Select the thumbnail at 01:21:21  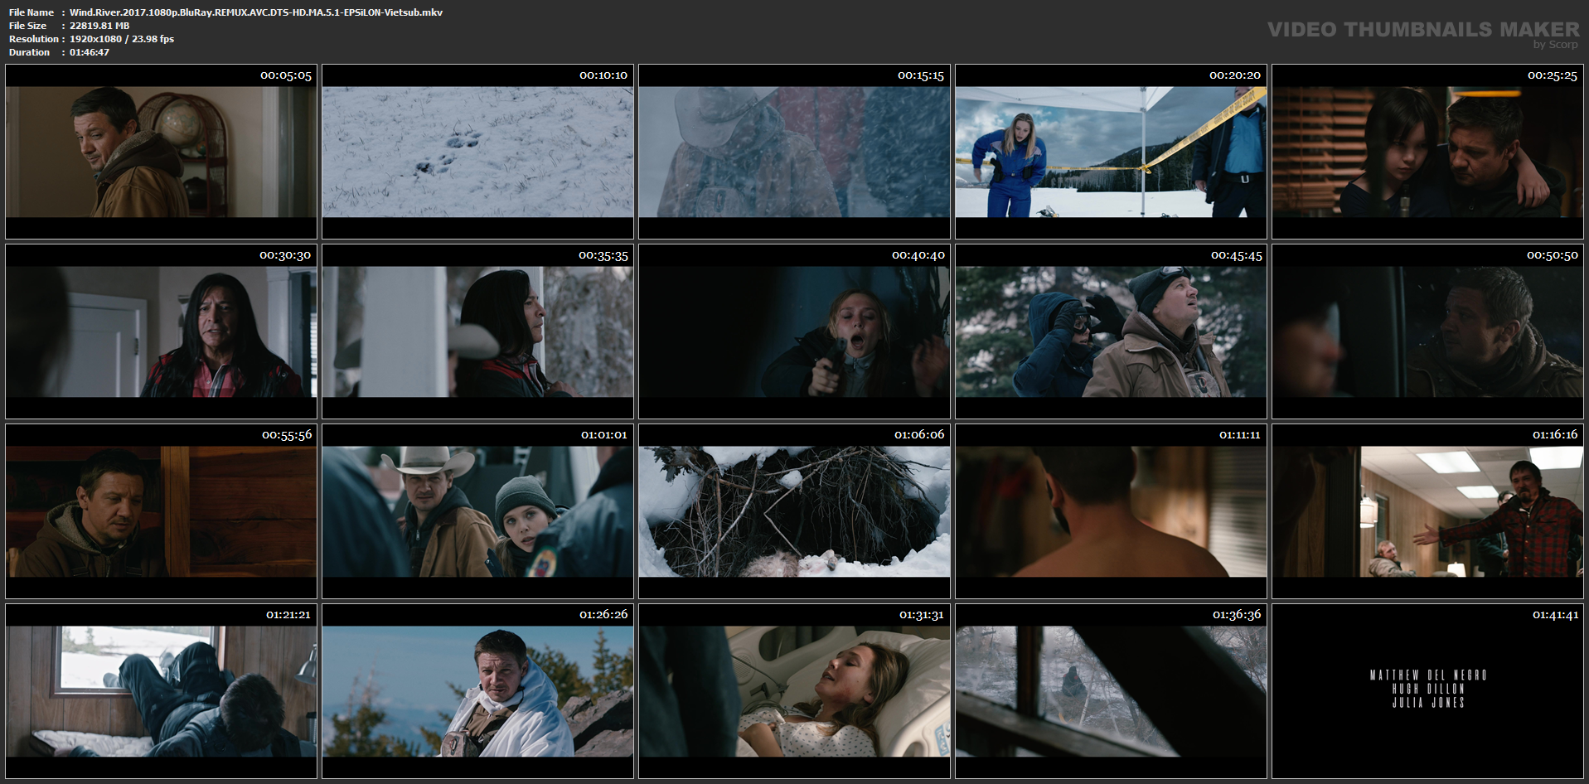161,691
